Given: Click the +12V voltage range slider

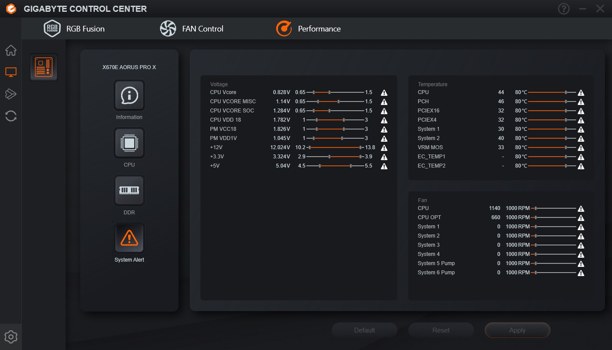Looking at the screenshot, I should pyautogui.click(x=335, y=147).
